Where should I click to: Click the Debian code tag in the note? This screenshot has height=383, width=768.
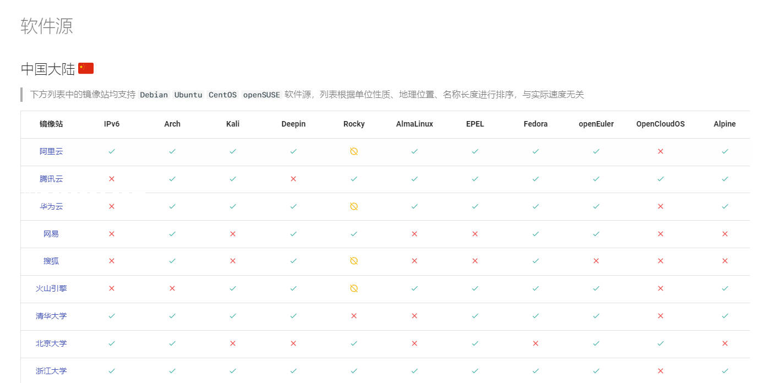[154, 95]
